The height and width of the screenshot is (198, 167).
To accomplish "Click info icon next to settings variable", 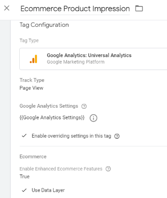I will pos(93,118).
